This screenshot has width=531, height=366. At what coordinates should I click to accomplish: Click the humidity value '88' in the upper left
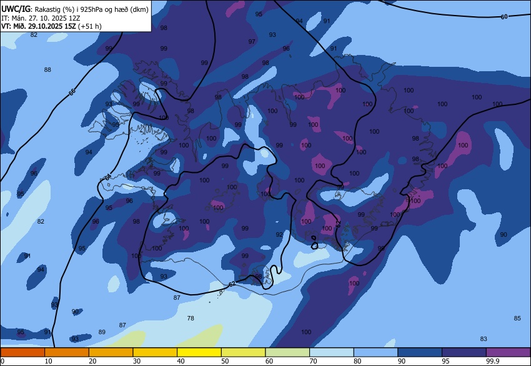coord(47,70)
